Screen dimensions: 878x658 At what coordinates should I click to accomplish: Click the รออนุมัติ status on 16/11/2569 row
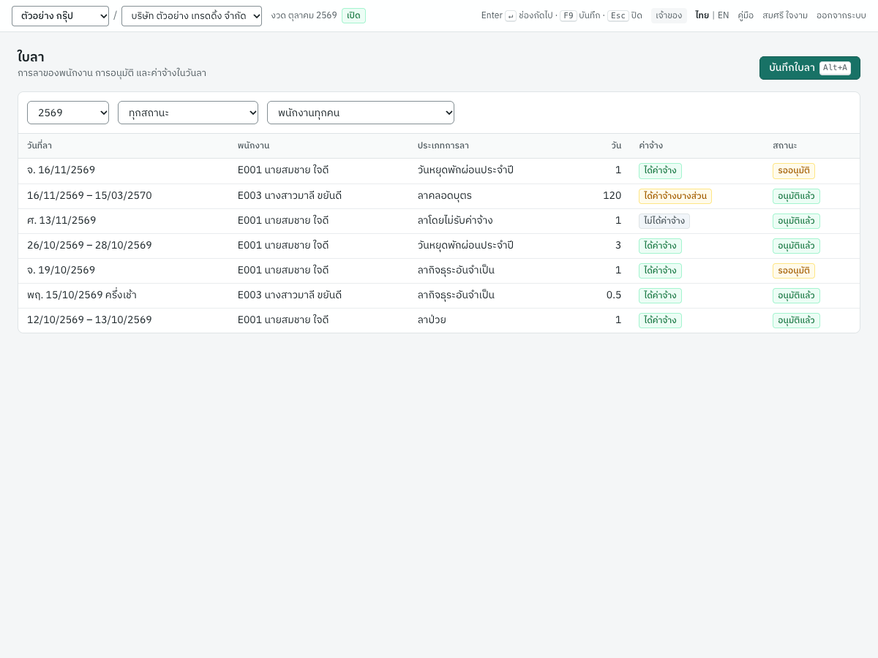click(x=794, y=171)
